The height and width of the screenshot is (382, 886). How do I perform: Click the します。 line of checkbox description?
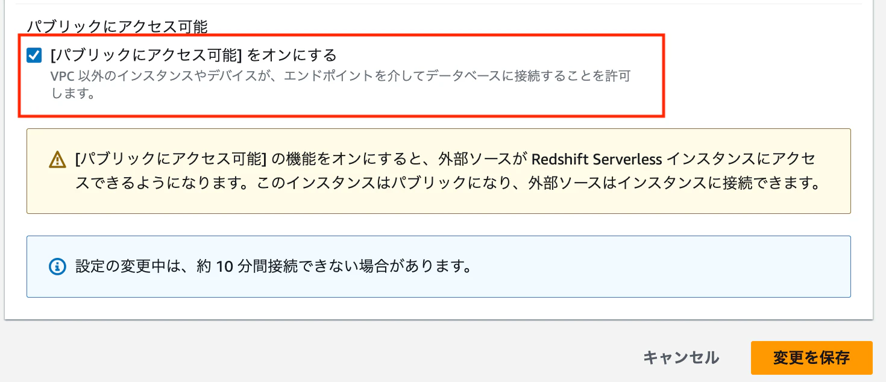coord(72,94)
